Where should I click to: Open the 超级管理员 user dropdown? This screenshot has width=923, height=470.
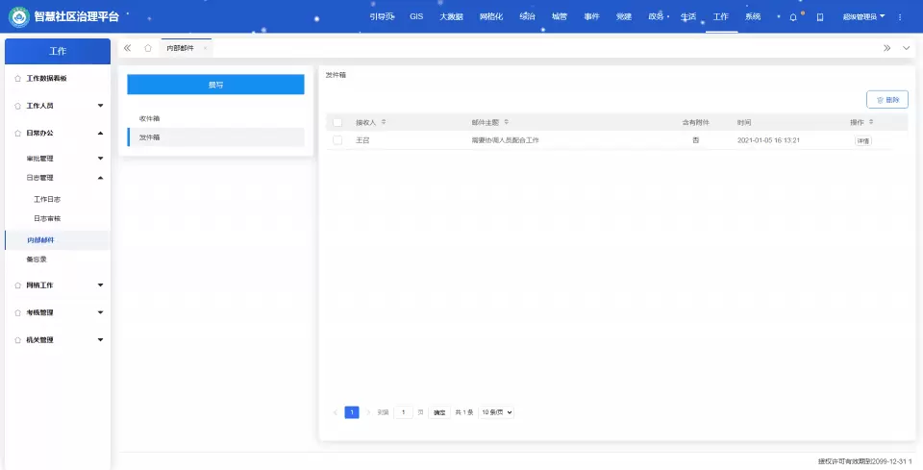coord(863,17)
